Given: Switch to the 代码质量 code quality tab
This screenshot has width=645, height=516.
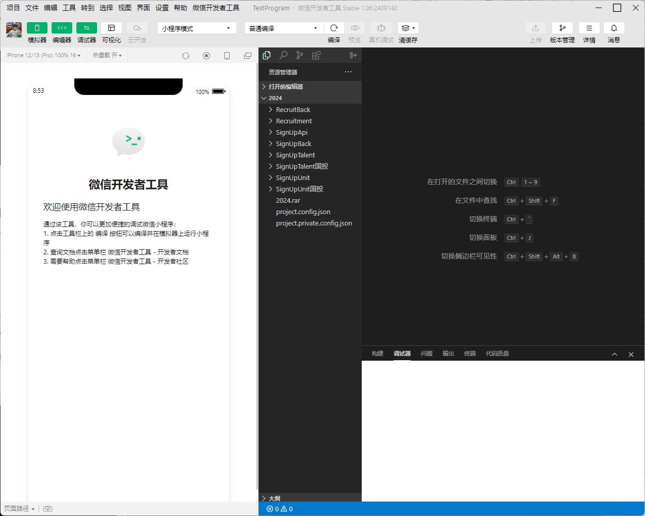Looking at the screenshot, I should [x=497, y=353].
